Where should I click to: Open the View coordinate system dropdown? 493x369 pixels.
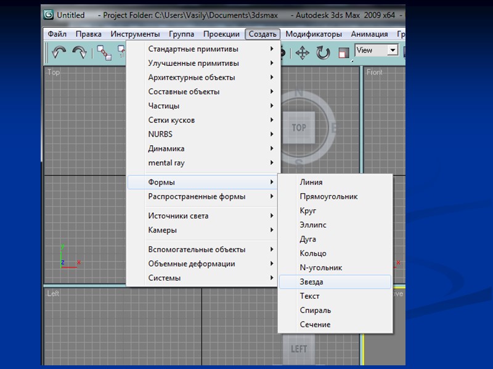tap(393, 50)
